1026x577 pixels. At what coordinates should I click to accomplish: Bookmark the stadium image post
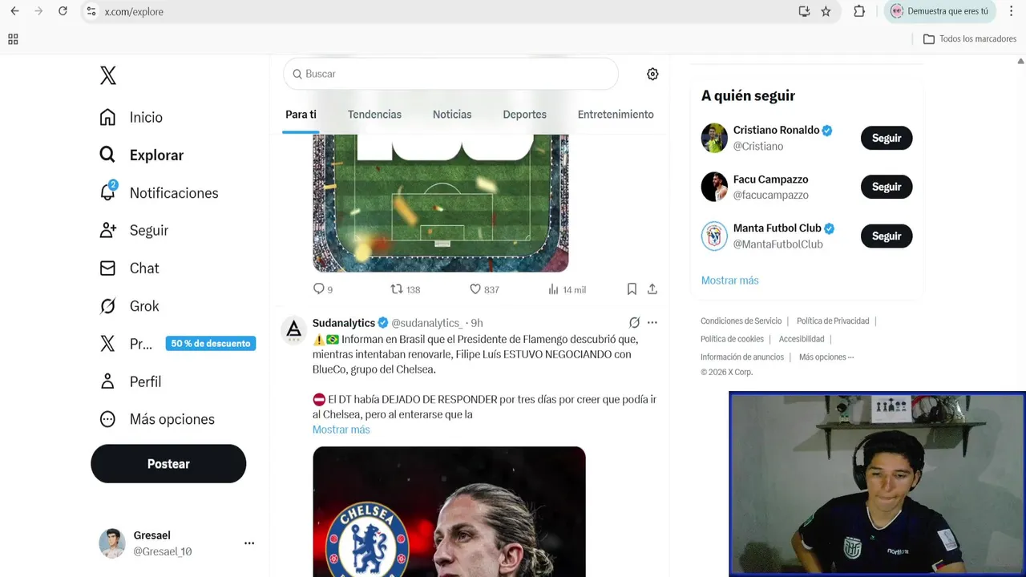tap(632, 289)
